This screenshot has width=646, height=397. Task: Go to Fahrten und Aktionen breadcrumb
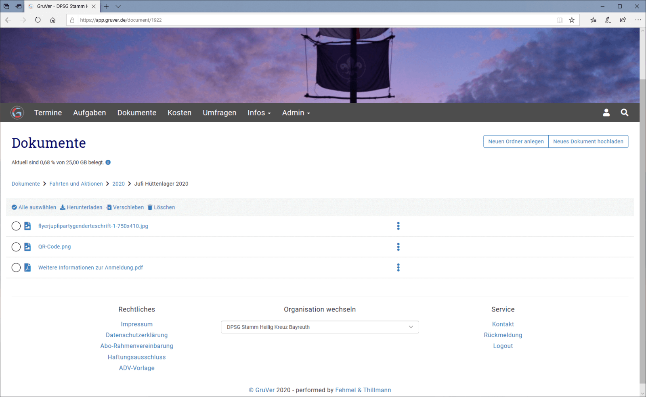[x=76, y=184]
